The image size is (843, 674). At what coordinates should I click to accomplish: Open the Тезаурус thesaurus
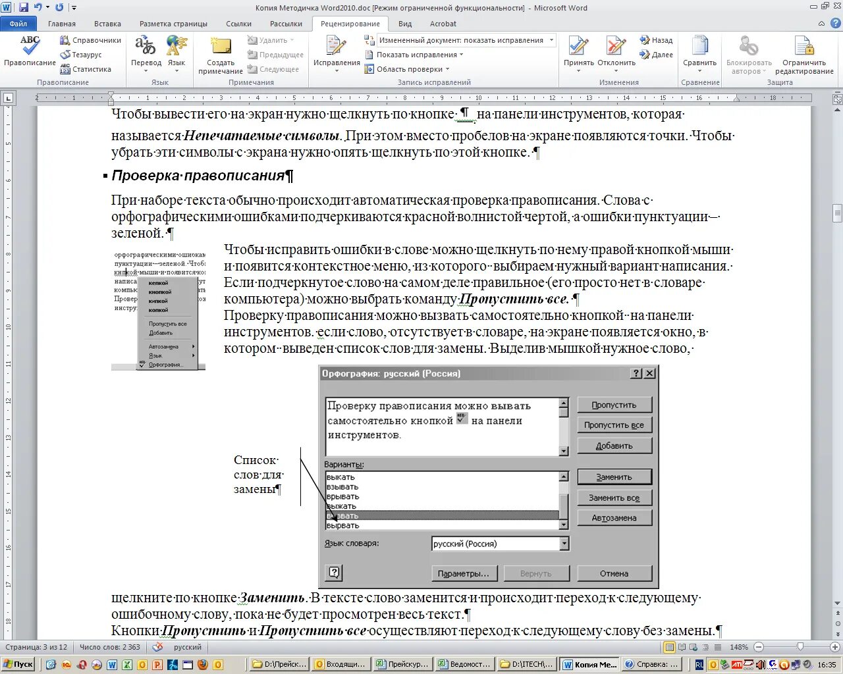(81, 55)
